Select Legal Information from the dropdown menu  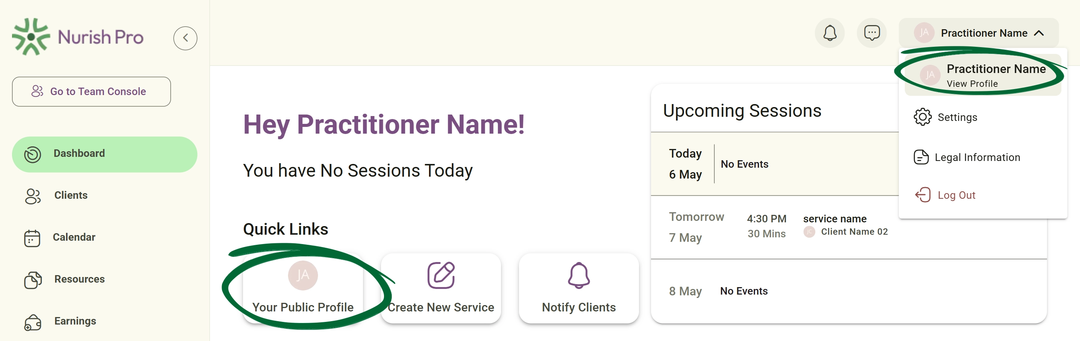(967, 157)
